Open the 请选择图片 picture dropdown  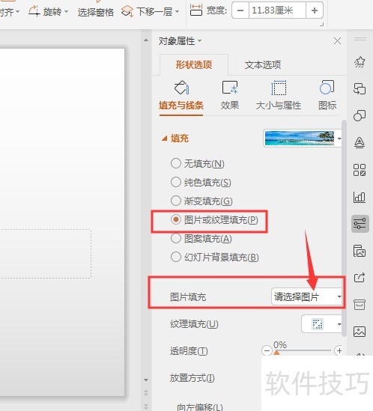click(307, 296)
